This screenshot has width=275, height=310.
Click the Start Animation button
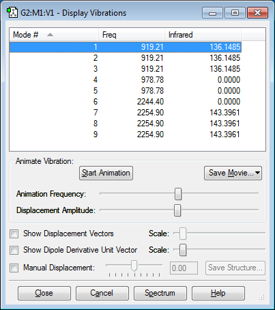coord(106,173)
